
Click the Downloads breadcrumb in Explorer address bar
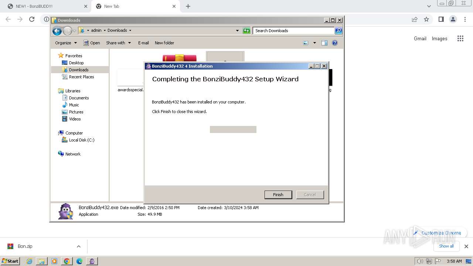pos(117,30)
